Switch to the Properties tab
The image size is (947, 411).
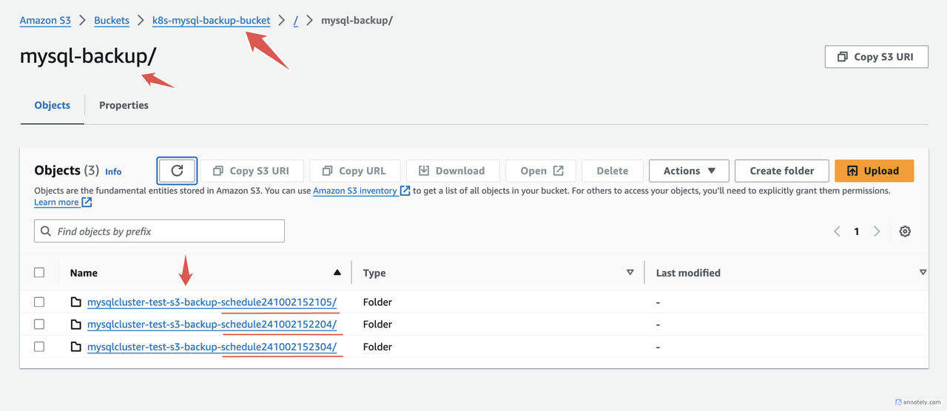pyautogui.click(x=124, y=106)
